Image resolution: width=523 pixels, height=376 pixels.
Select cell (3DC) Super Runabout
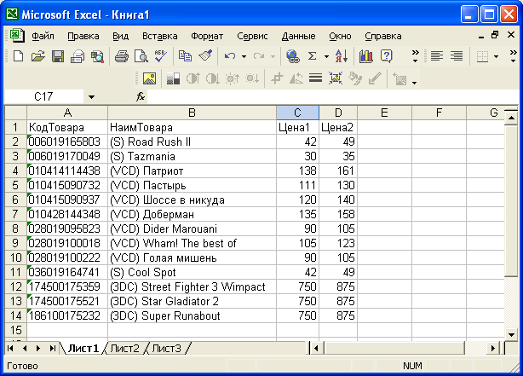192,315
